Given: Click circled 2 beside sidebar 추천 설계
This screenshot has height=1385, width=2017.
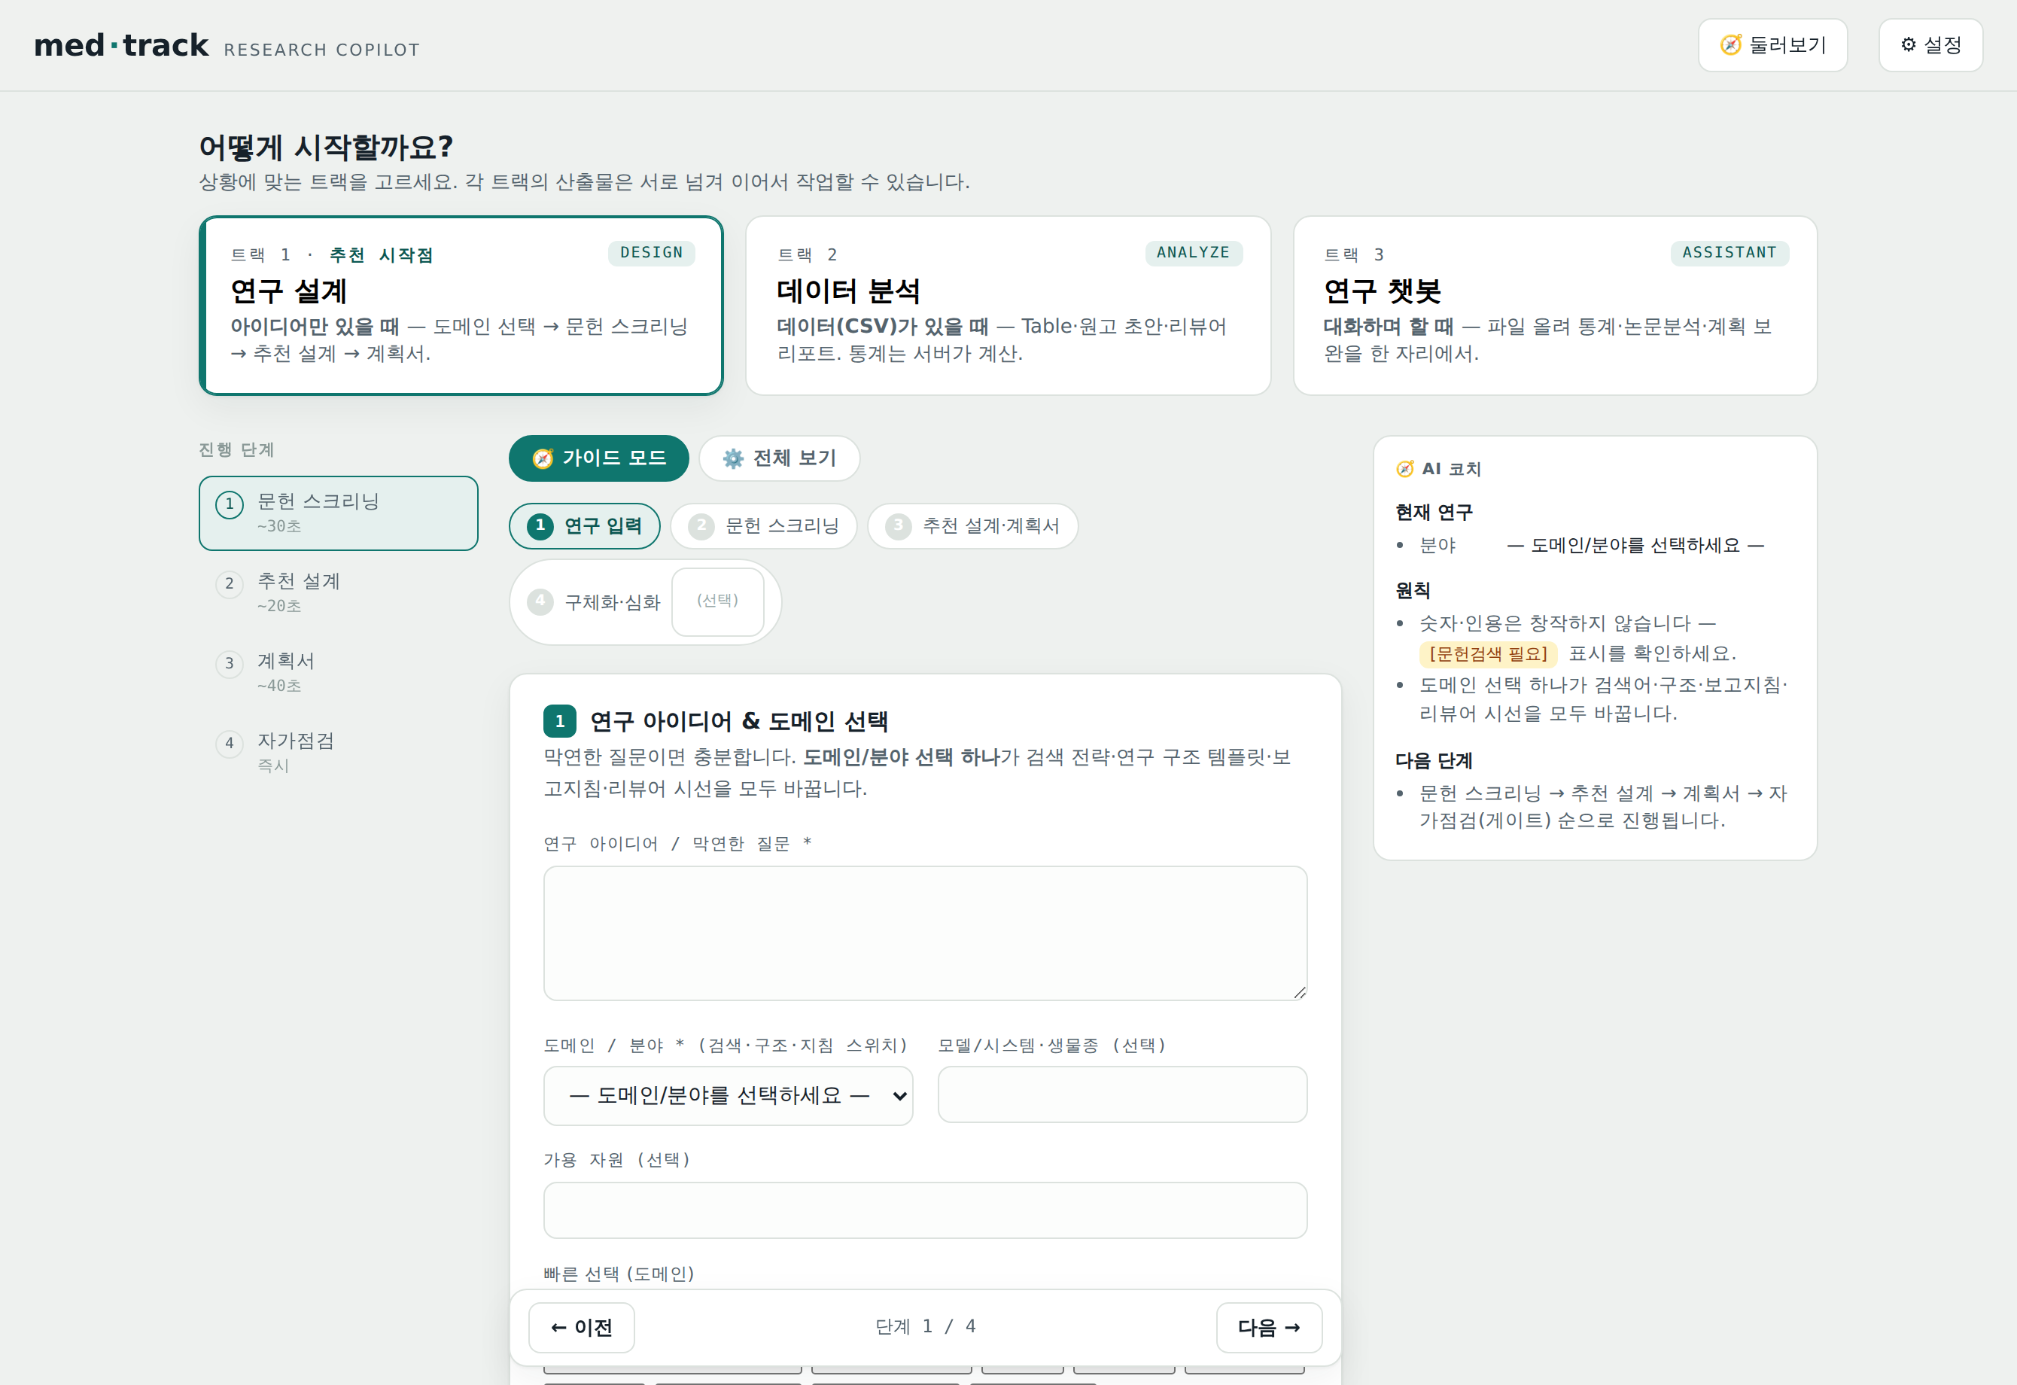Looking at the screenshot, I should point(229,584).
